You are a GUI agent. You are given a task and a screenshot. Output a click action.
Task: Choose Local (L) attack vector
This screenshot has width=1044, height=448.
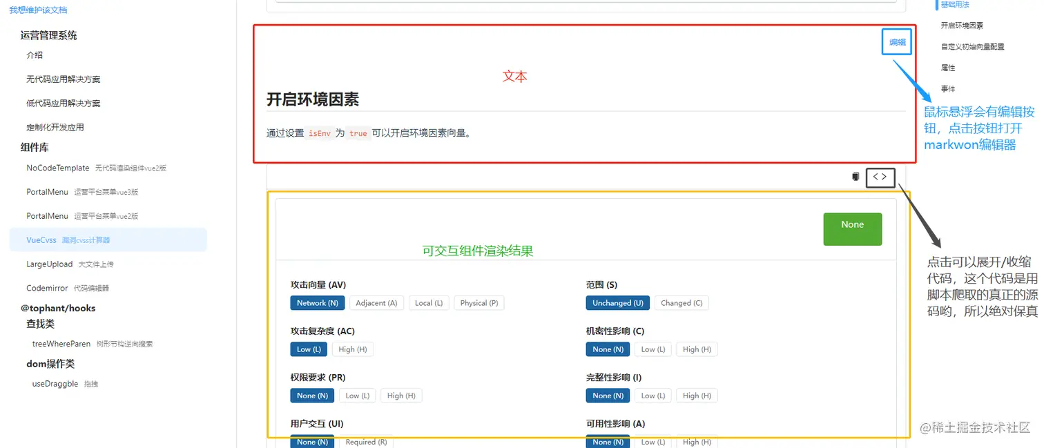pos(429,302)
